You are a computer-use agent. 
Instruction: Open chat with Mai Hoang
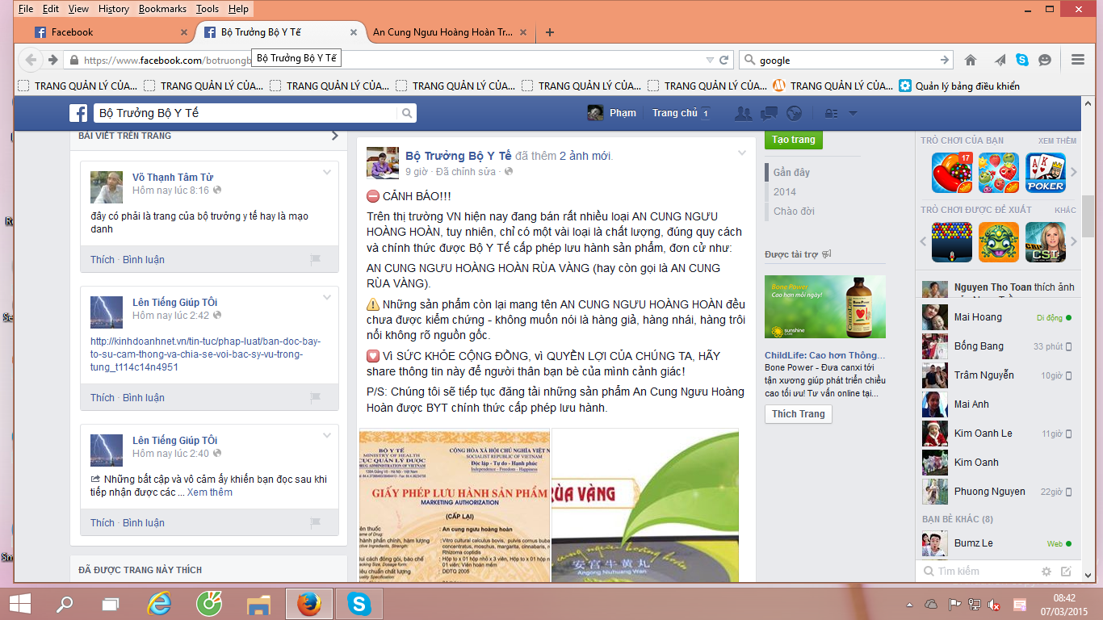pos(998,317)
